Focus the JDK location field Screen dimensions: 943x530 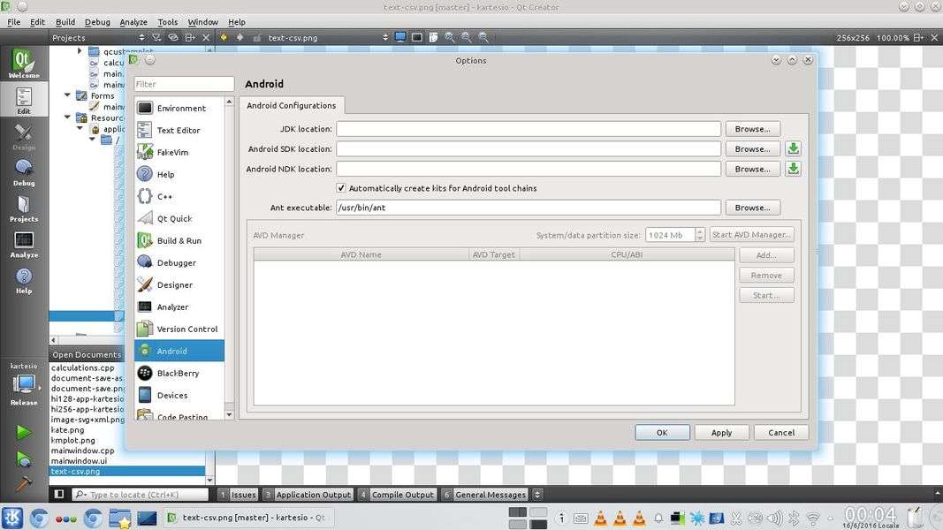click(x=528, y=129)
